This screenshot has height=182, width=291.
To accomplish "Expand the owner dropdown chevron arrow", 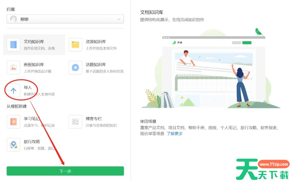I will click(119, 19).
